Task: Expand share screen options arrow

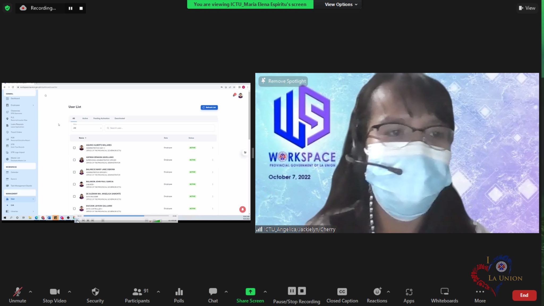Action: [265, 292]
